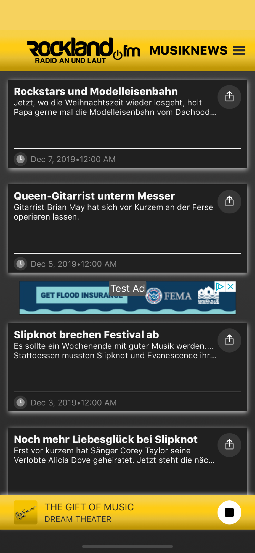Tap The Gift of Music track title
Screen dimensions: 255x553
(x=89, y=507)
